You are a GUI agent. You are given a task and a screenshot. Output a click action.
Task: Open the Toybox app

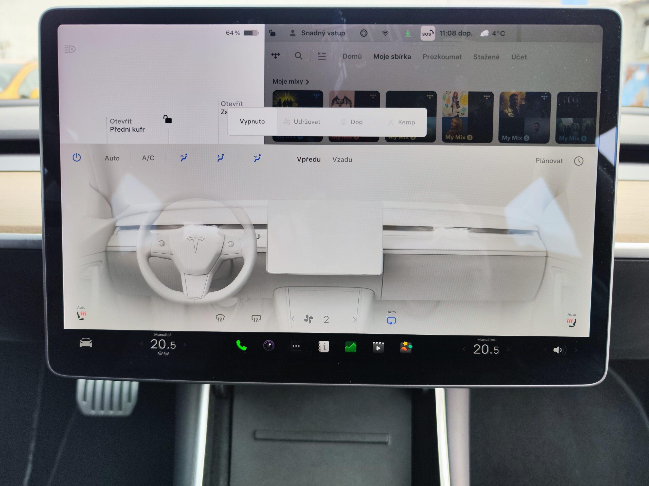click(x=406, y=348)
